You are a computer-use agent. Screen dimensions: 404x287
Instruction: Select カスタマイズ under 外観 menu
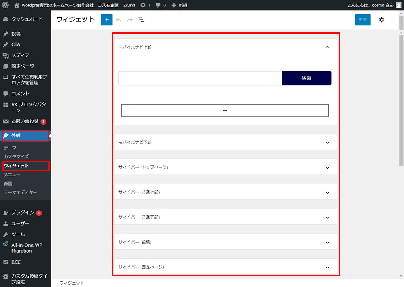tap(16, 156)
